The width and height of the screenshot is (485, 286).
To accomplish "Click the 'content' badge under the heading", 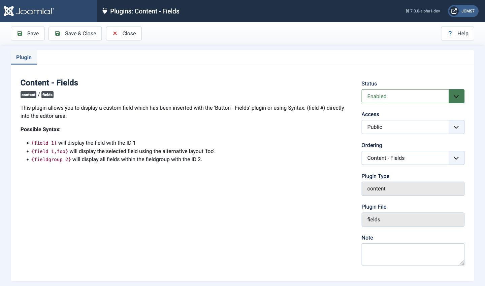I will [x=28, y=95].
